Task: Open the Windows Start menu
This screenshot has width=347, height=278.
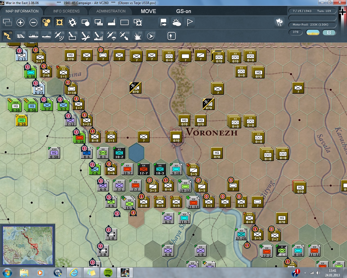Action: 7,273
